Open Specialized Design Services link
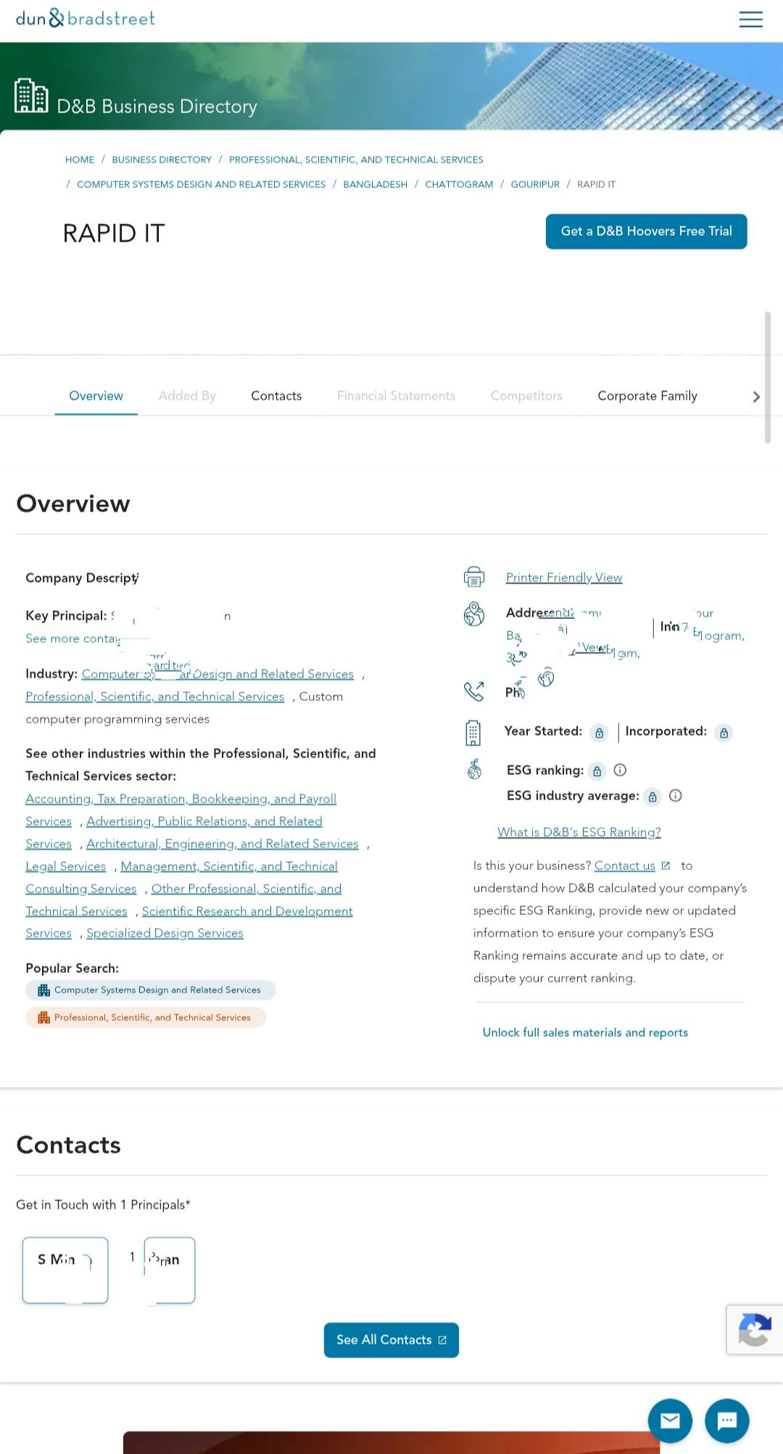The image size is (783, 1454). coord(165,933)
